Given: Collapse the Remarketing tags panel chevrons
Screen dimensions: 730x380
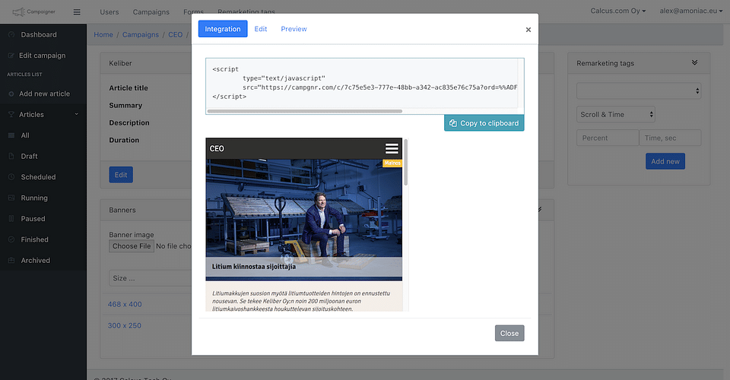Looking at the screenshot, I should 694,62.
